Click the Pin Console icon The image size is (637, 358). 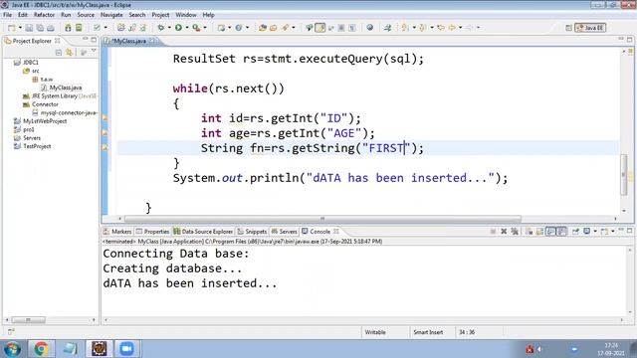(575, 232)
